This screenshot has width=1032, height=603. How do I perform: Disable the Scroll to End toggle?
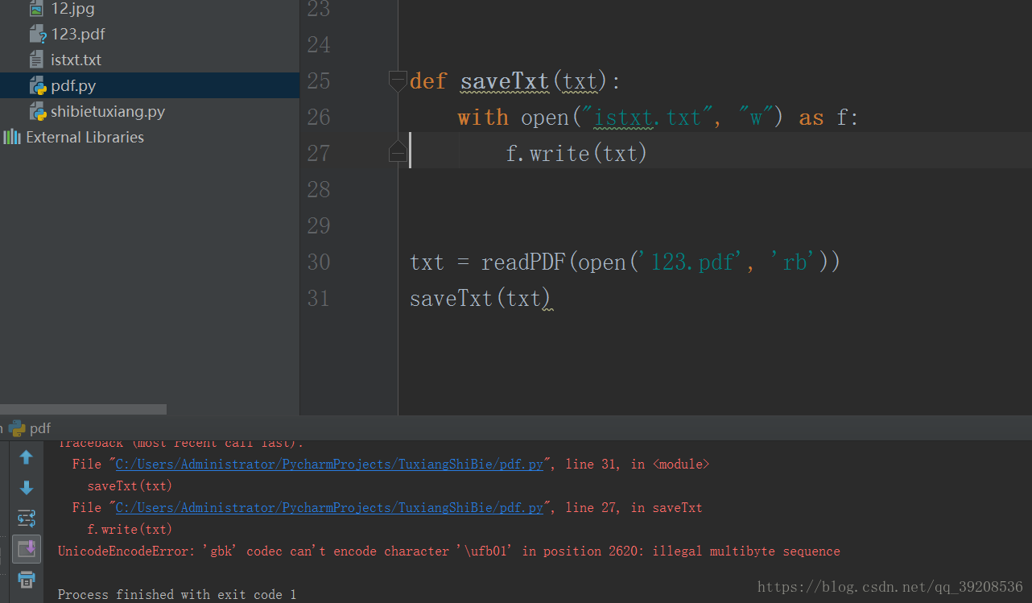[27, 549]
